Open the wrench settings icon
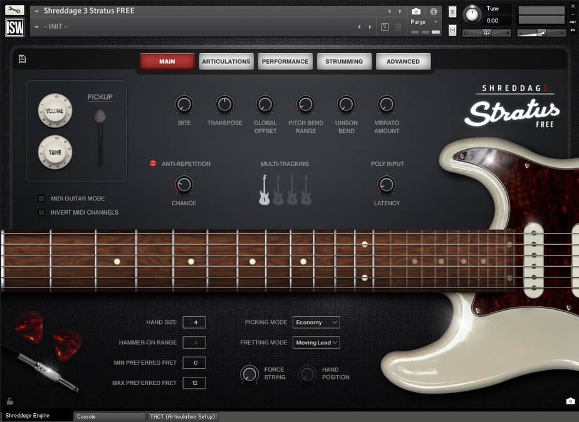 click(x=14, y=10)
